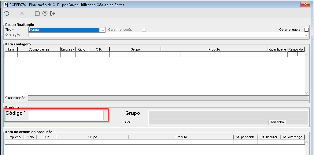Viewport: 314px width, 155px height.
Task: Click the Grupo field in Produto section
Action: [x=228, y=115]
